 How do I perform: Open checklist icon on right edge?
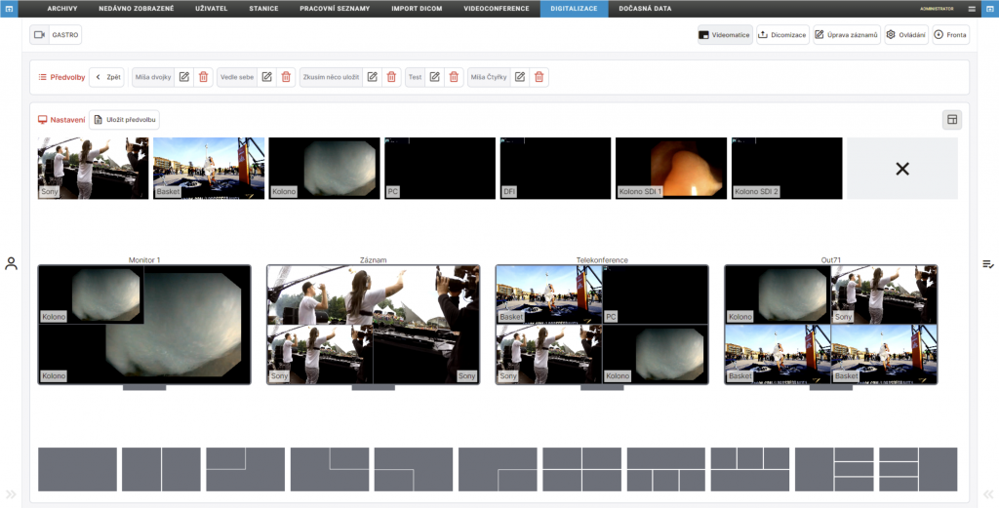(x=987, y=263)
